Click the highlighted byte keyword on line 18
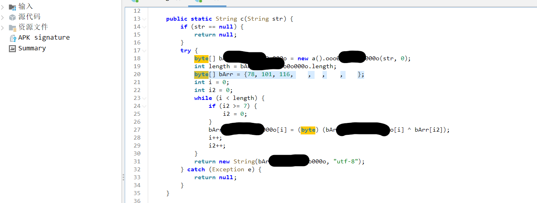 tap(201, 58)
